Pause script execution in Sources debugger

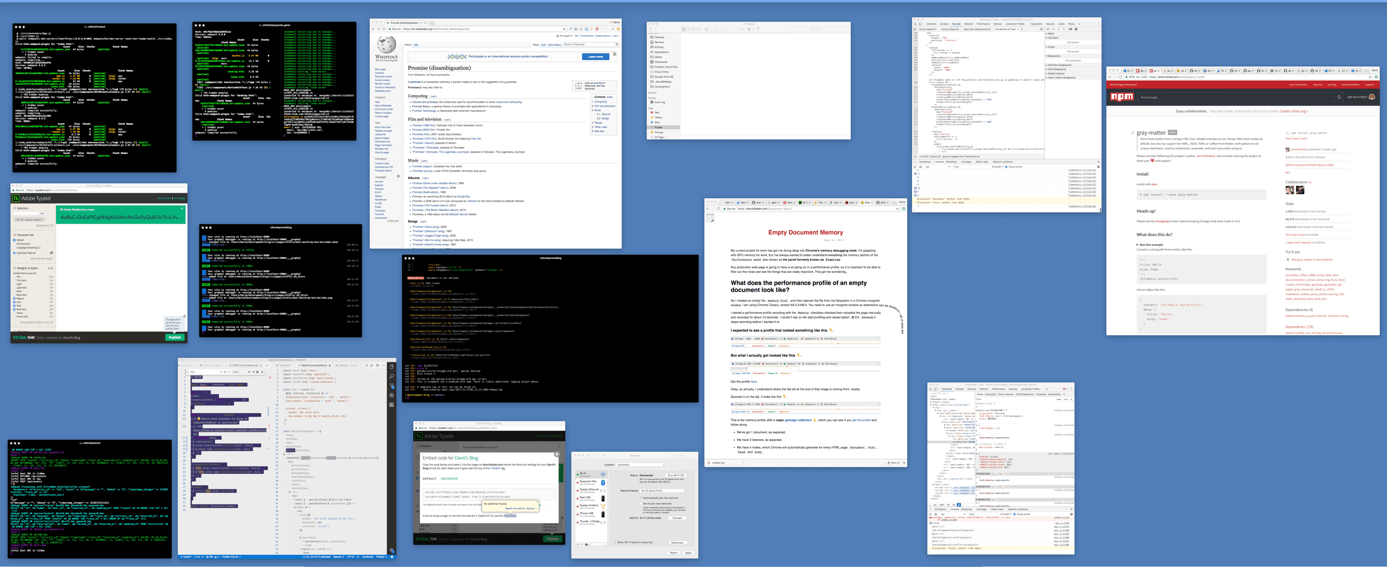[1049, 29]
